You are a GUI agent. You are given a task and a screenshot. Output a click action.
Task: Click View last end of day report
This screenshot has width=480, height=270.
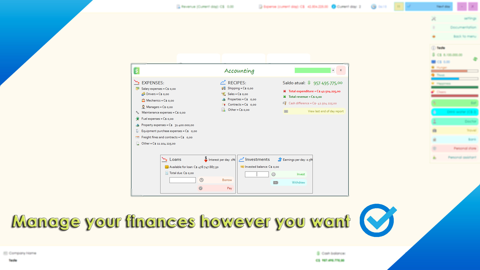[x=325, y=111]
